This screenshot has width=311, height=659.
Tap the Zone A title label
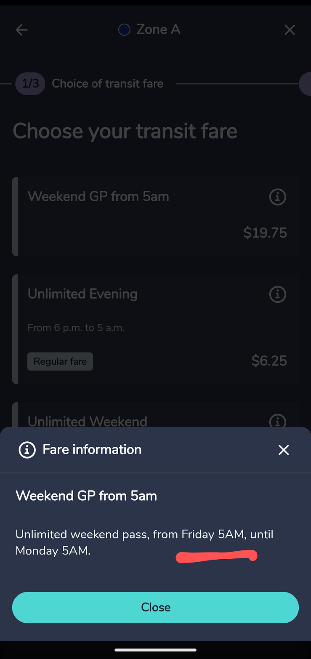[x=158, y=29]
